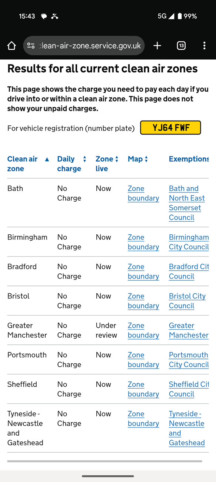View Sheffield Zone boundary map
The width and height of the screenshot is (216, 482).
[143, 389]
